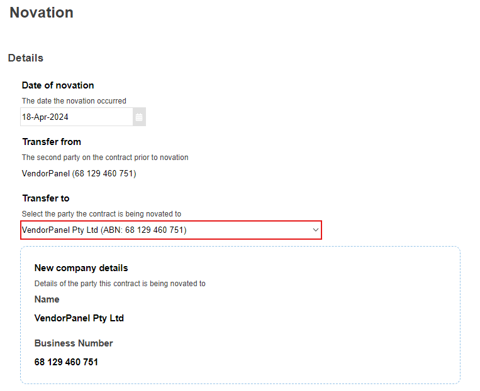Viewport: 480px width, 391px height.
Task: Click the bold VendorPanel Pty Ltd name value
Action: pos(79,318)
